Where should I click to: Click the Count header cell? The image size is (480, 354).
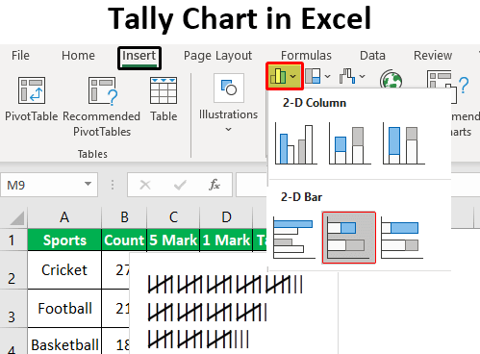pos(124,240)
